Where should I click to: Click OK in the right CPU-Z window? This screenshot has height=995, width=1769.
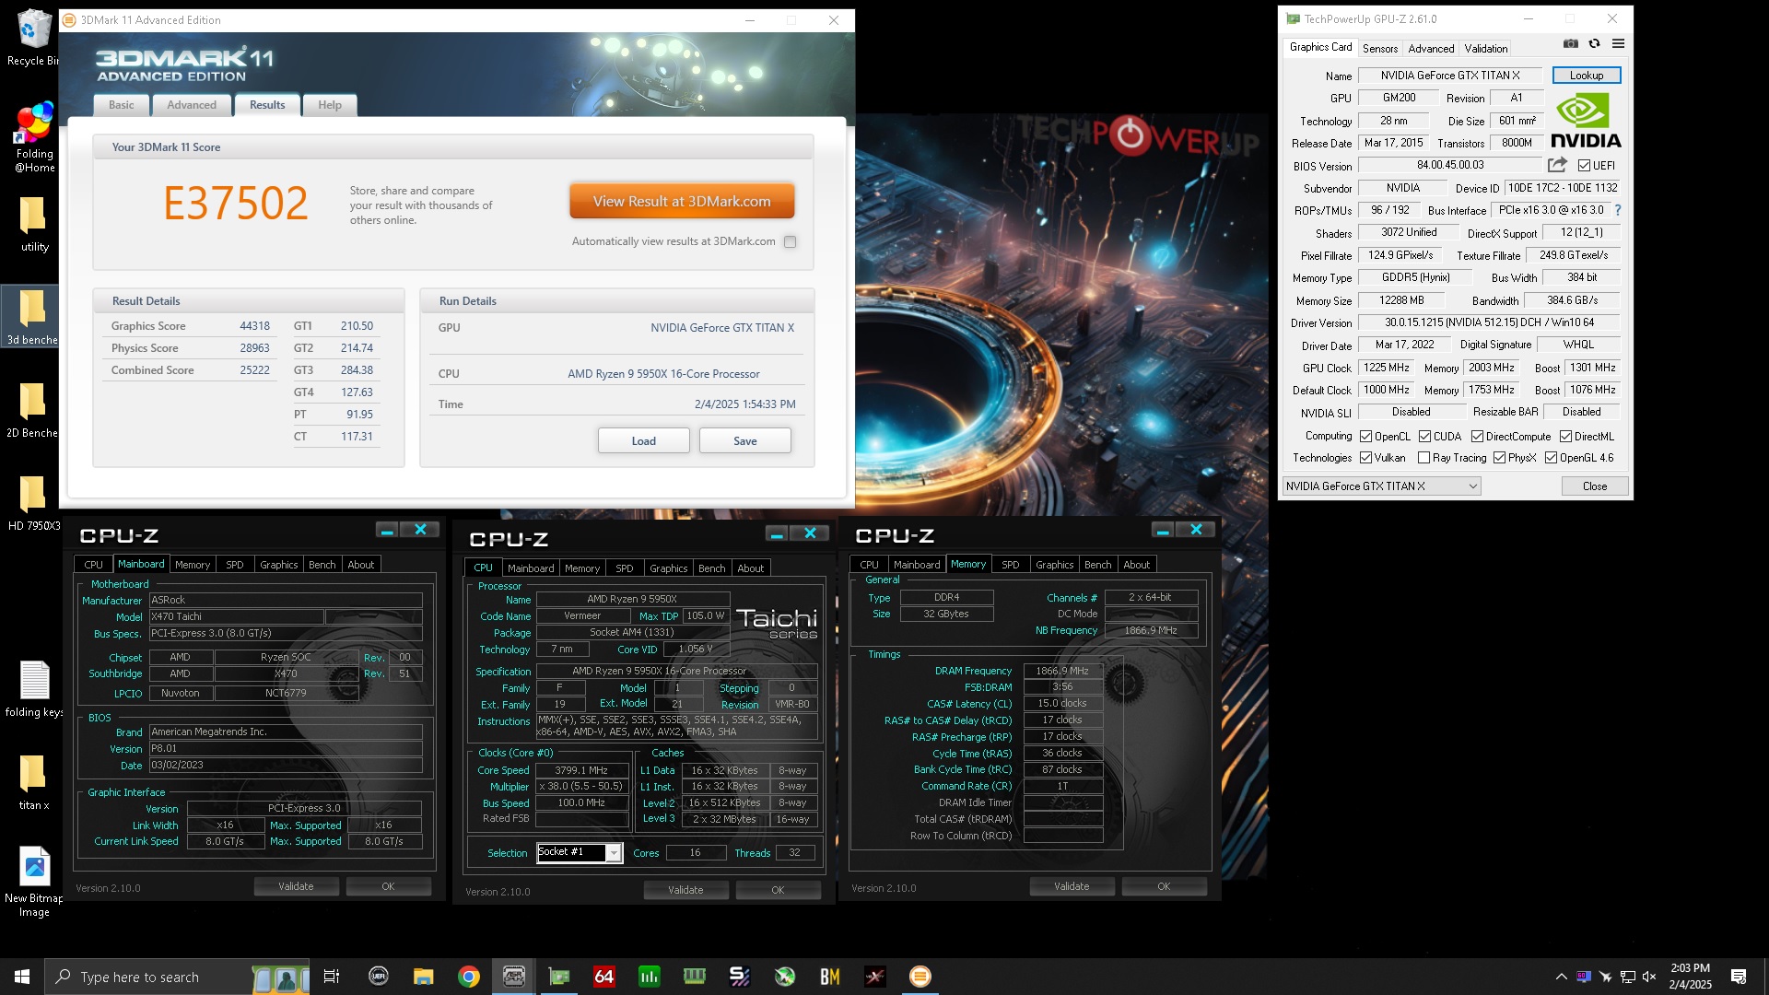pos(1164,886)
